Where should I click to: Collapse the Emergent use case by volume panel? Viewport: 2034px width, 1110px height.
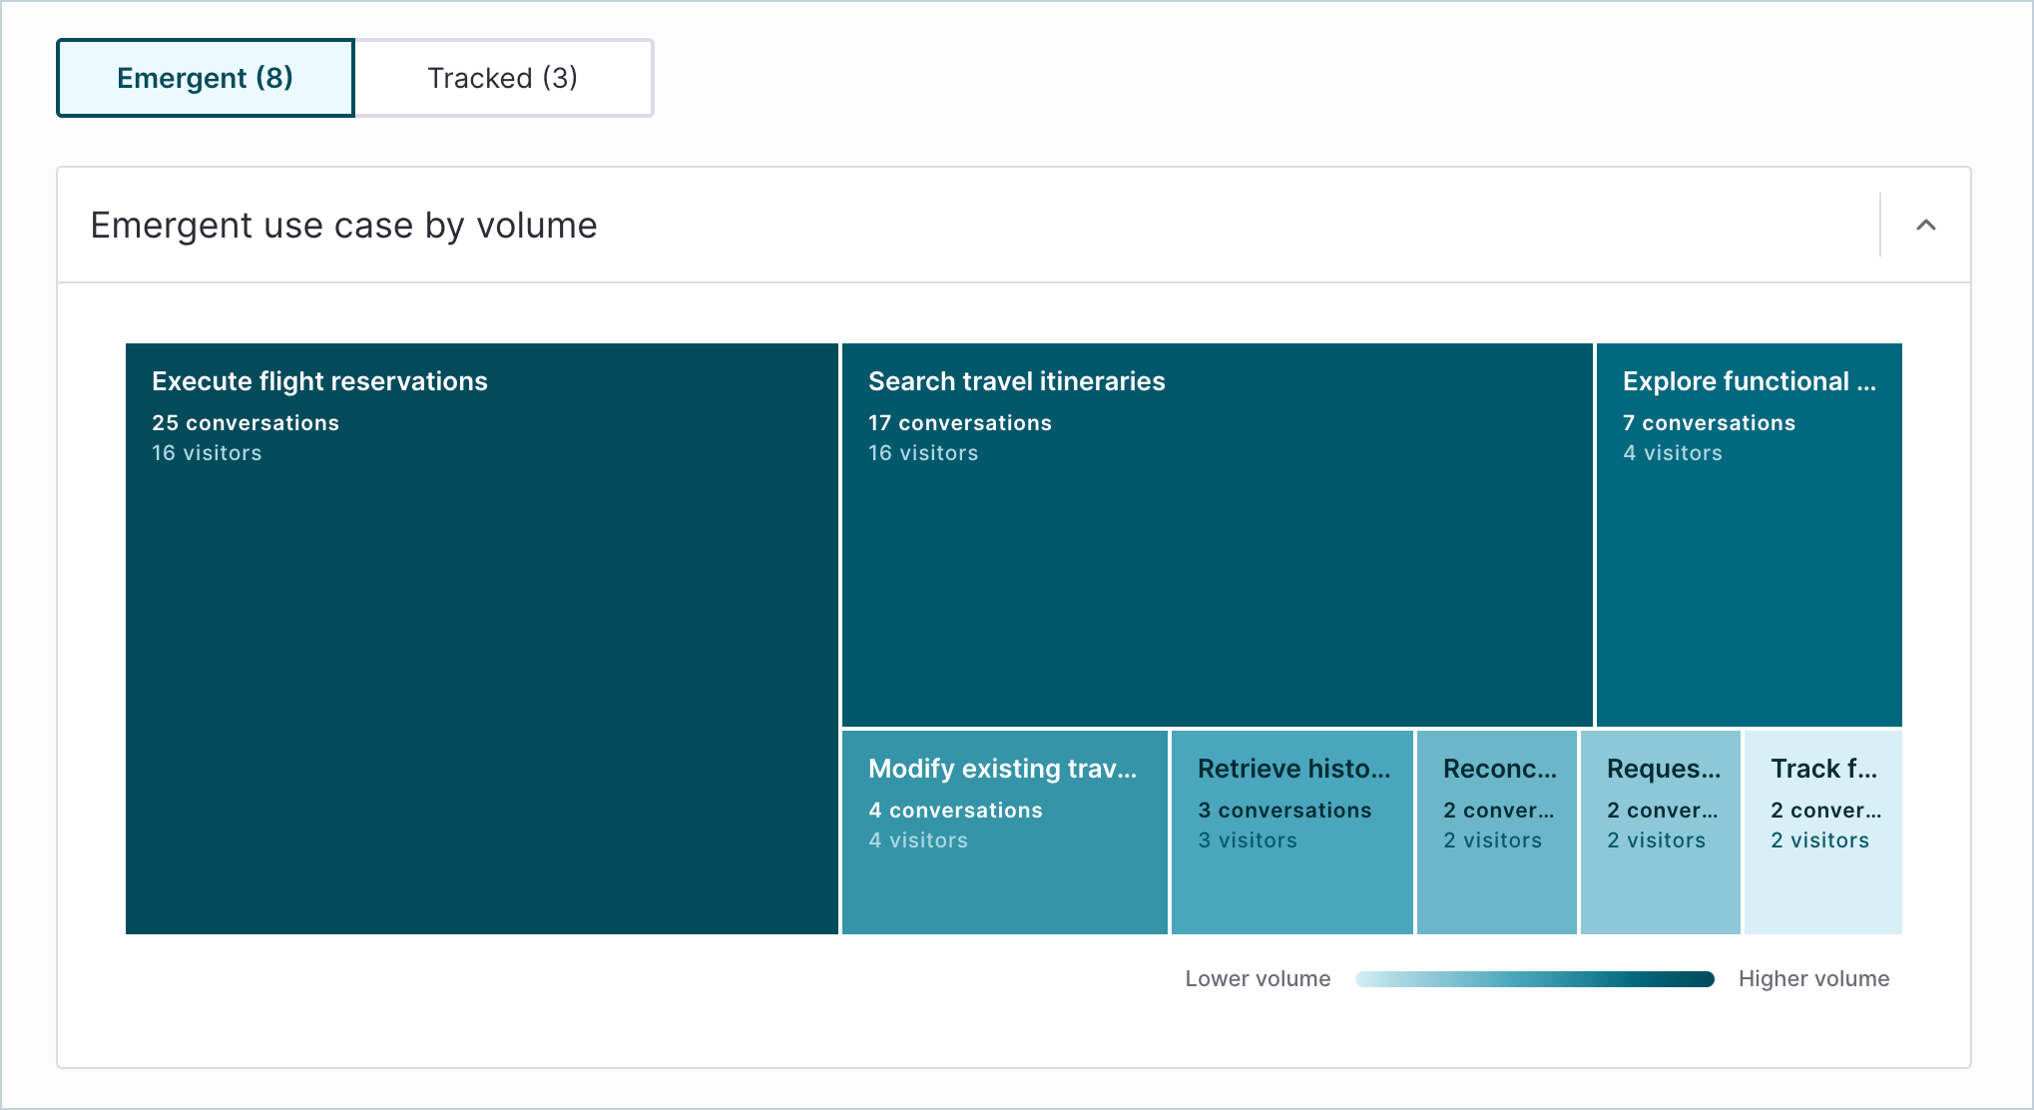tap(1926, 225)
